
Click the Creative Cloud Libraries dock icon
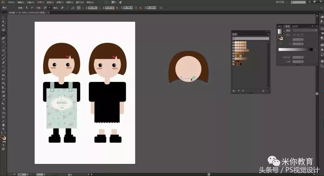pos(322,45)
